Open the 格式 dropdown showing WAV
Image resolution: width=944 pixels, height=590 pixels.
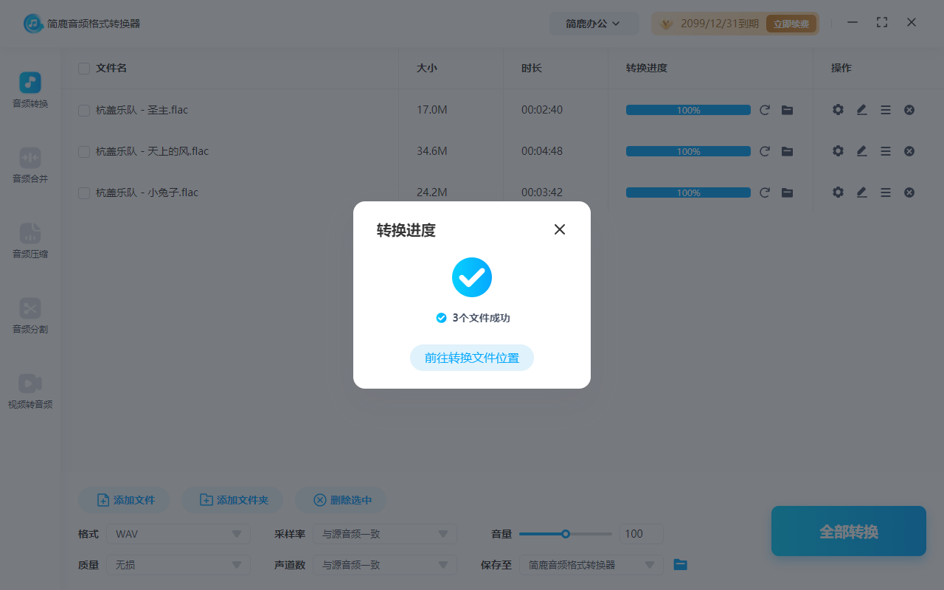click(177, 533)
